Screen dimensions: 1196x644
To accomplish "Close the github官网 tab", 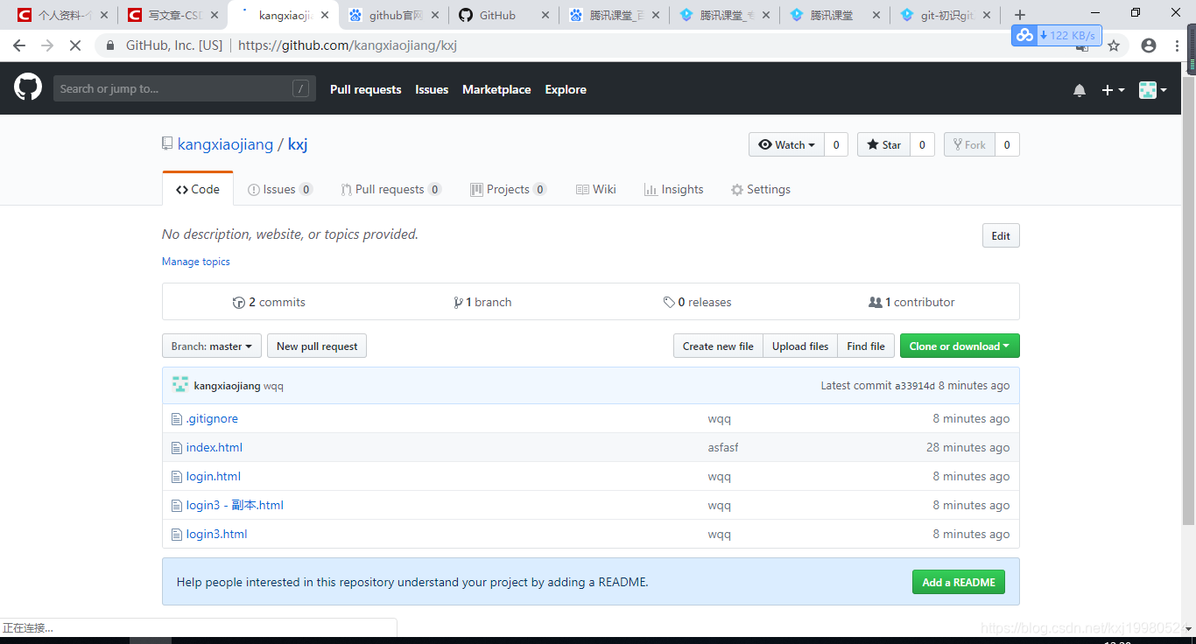I will tap(435, 15).
